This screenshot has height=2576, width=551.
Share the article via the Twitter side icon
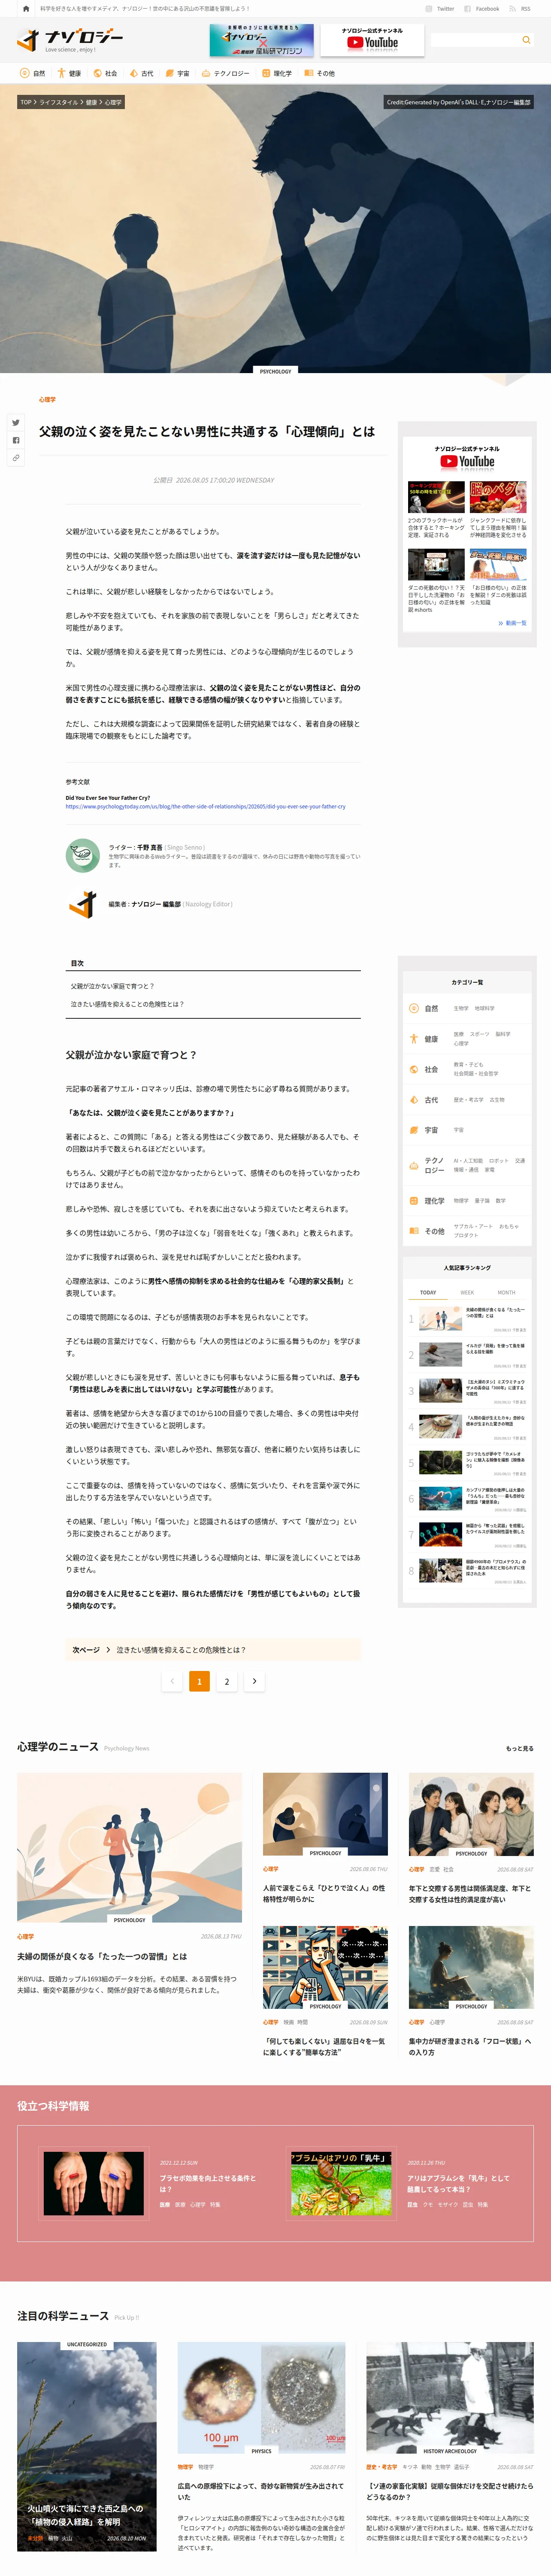tap(16, 423)
